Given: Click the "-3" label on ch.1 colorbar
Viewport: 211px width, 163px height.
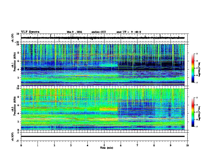Looking at the screenshot, I should [x=196, y=54].
